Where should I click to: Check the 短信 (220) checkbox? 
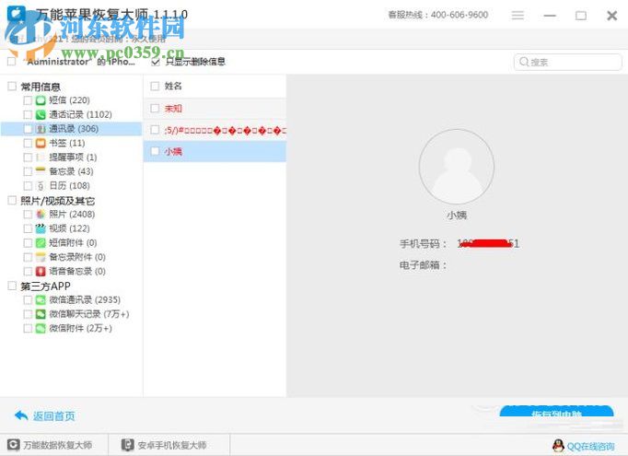click(28, 100)
